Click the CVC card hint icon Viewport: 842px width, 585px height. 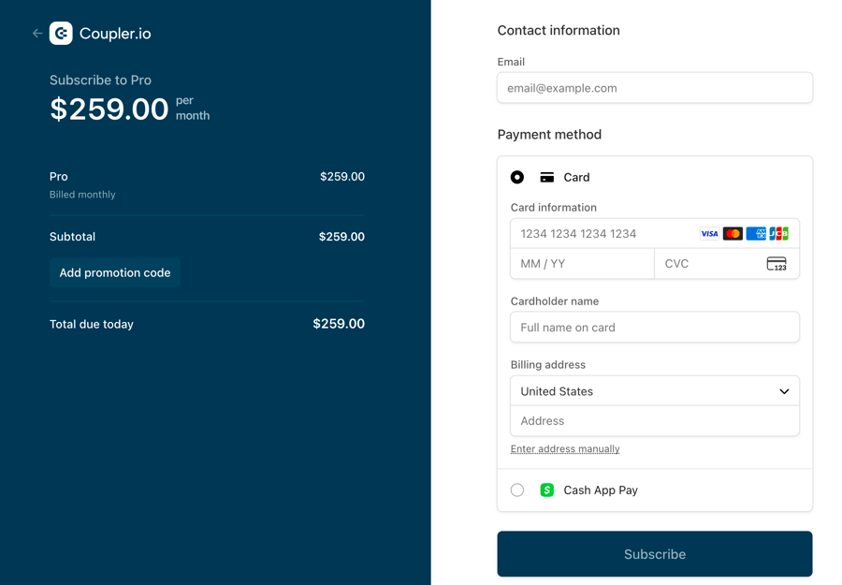point(777,264)
